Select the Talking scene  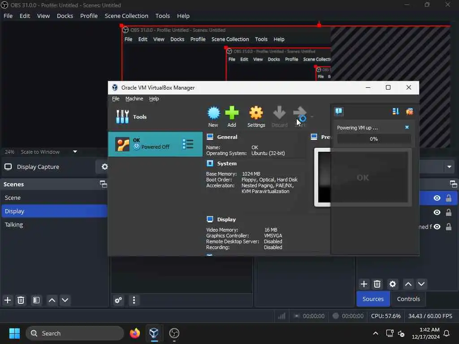[54, 225]
